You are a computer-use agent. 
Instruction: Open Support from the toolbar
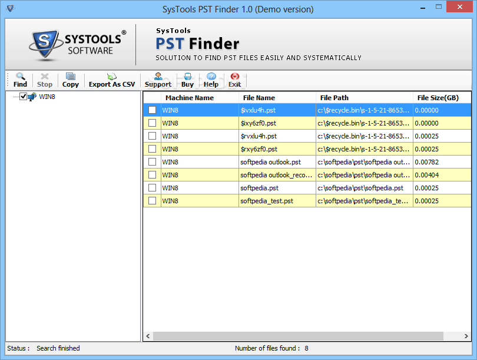[158, 80]
